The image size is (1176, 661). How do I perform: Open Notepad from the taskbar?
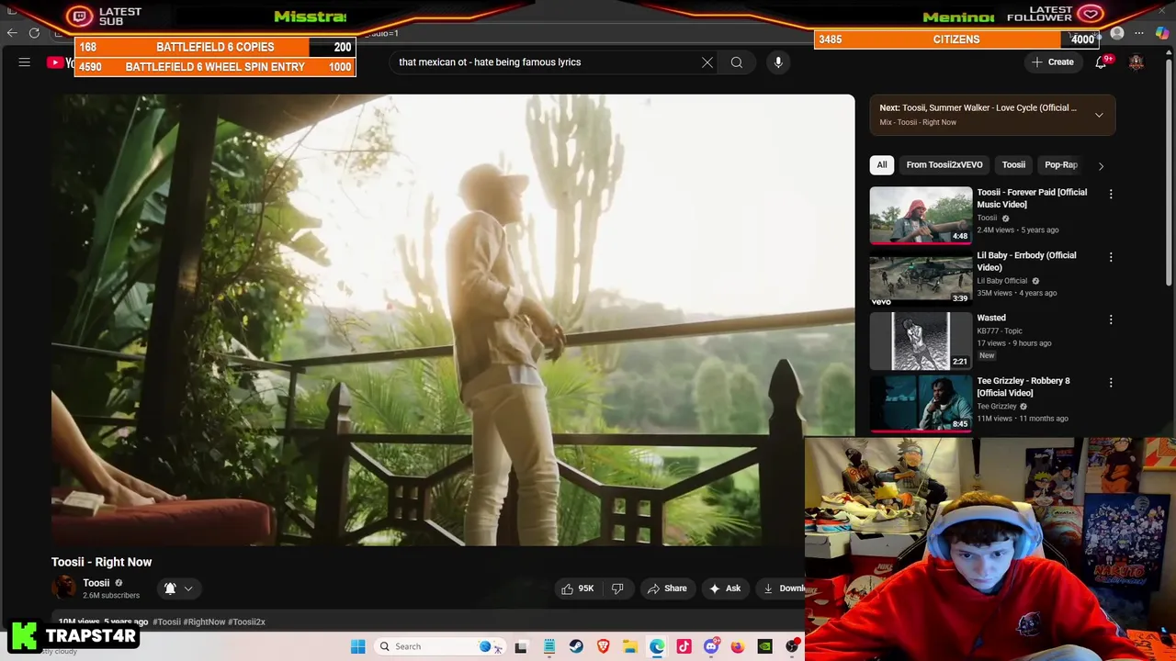549,646
